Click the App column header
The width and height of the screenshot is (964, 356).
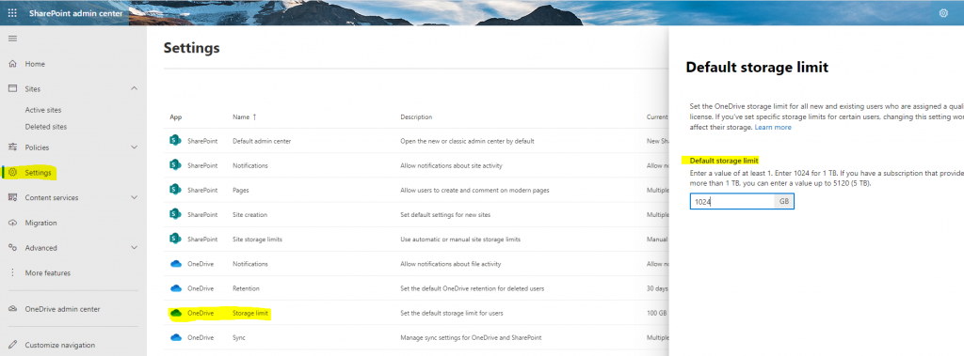[176, 116]
